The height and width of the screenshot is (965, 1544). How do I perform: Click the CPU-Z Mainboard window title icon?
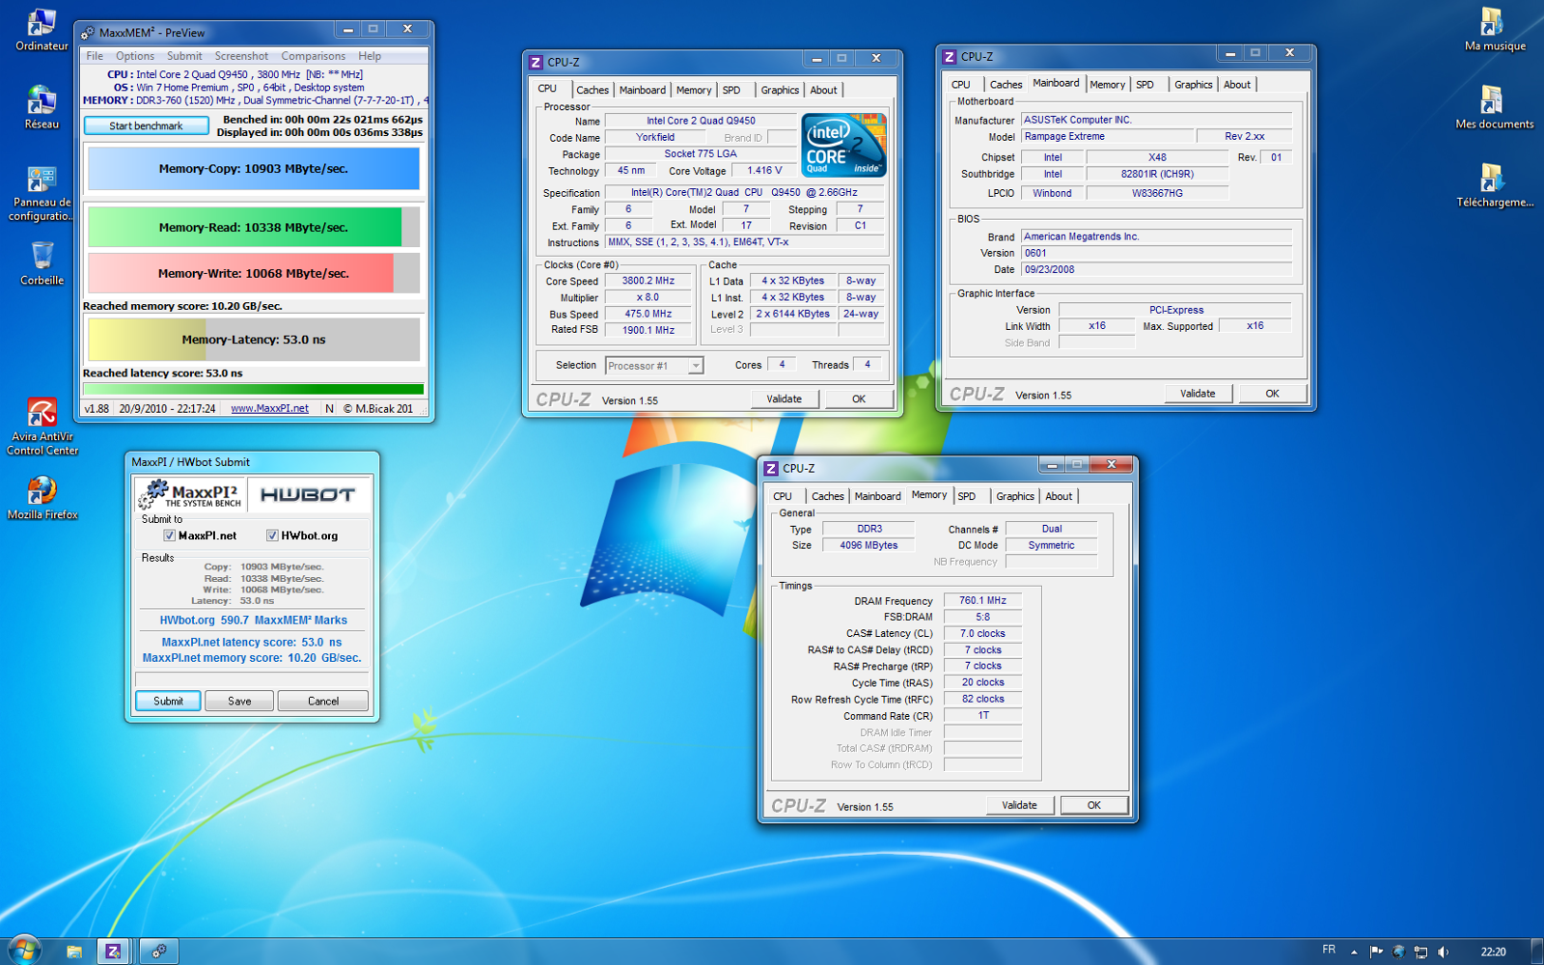950,57
